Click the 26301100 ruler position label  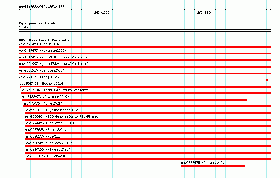[x=204, y=13]
